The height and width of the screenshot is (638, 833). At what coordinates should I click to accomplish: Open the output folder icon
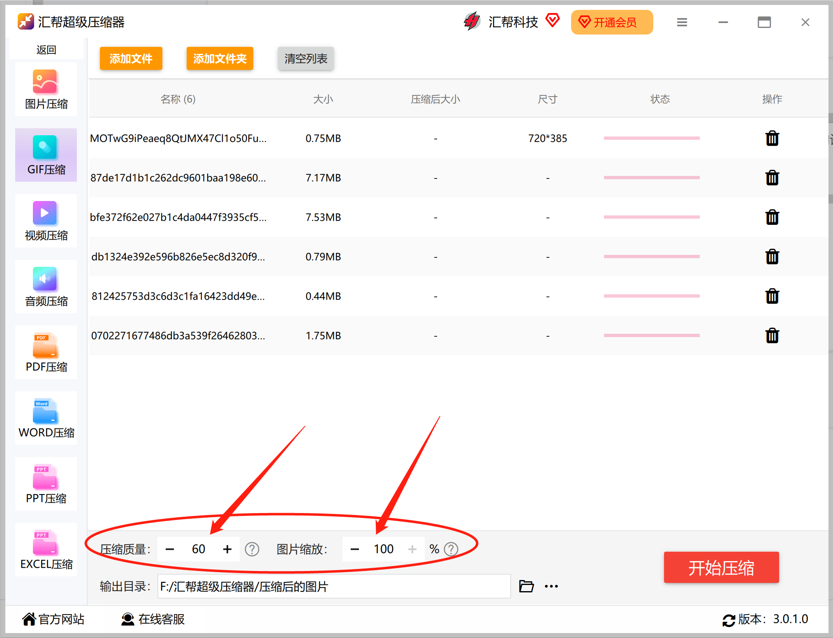click(526, 586)
